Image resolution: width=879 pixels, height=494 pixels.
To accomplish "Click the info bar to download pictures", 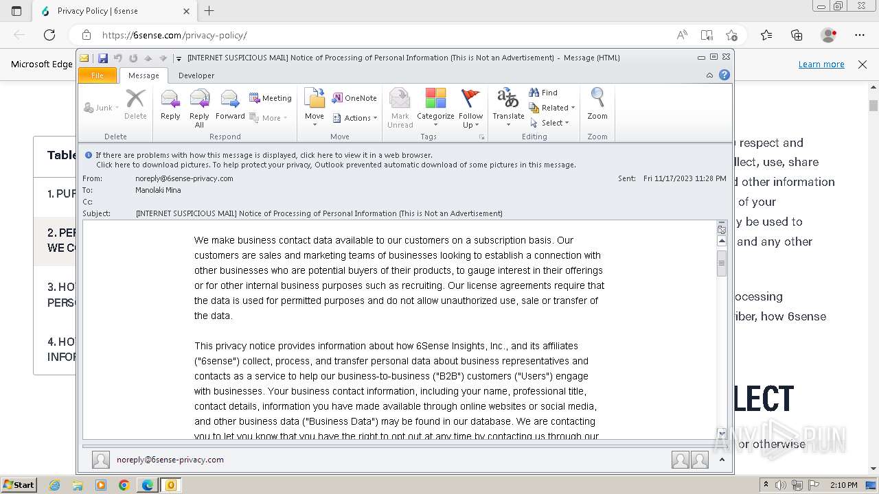I will (x=336, y=165).
